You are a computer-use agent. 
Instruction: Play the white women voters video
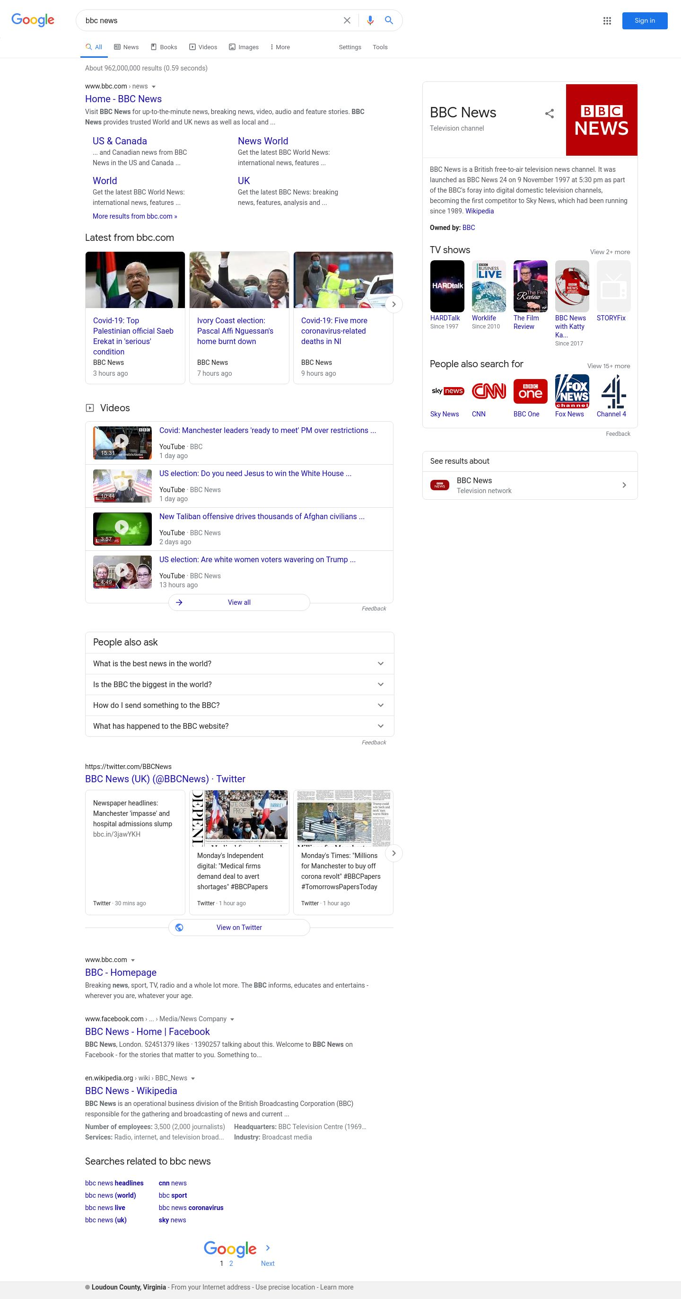click(x=122, y=572)
